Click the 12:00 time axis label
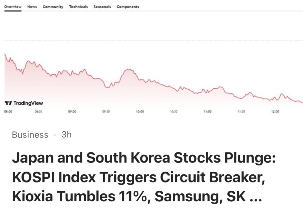The height and width of the screenshot is (215, 303). pos(275,112)
